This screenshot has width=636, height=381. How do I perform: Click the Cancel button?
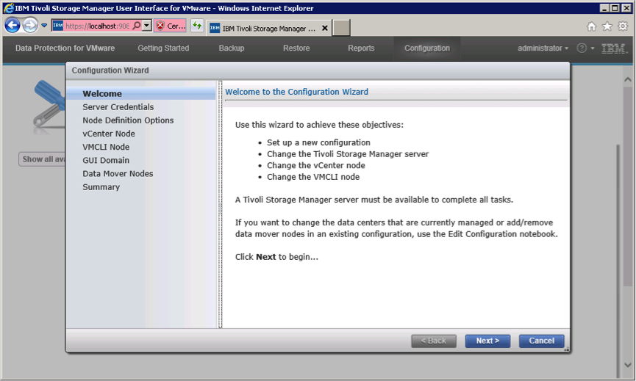[x=541, y=341]
